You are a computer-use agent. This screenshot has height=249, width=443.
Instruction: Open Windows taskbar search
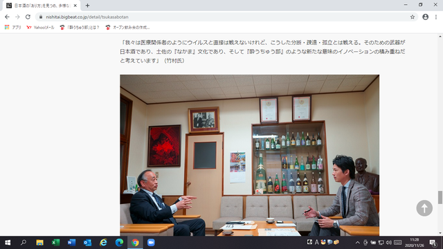[24, 243]
